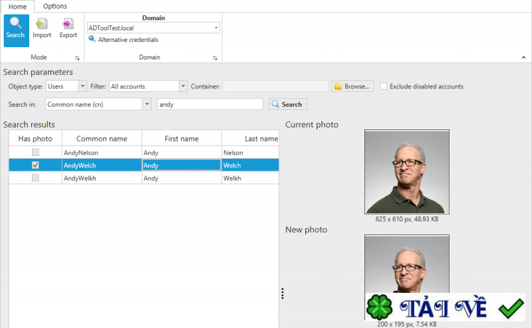Open the Filter dropdown arrow
532x328 pixels.
coord(184,86)
